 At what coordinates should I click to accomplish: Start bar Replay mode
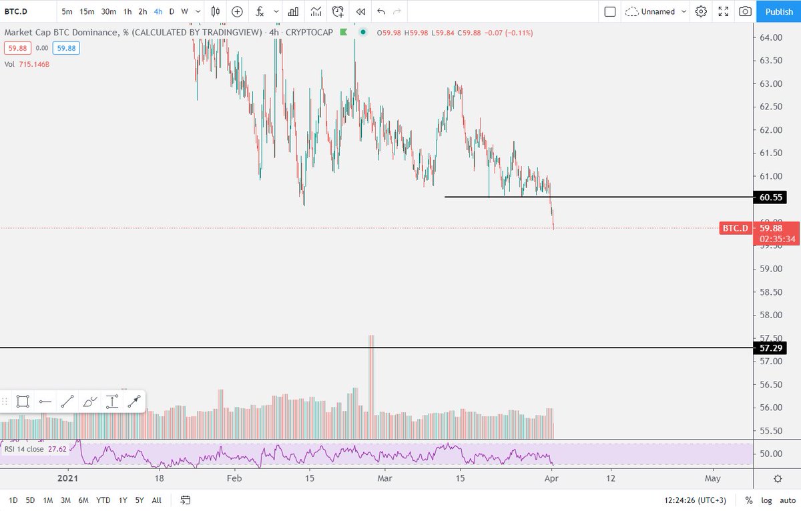[360, 11]
